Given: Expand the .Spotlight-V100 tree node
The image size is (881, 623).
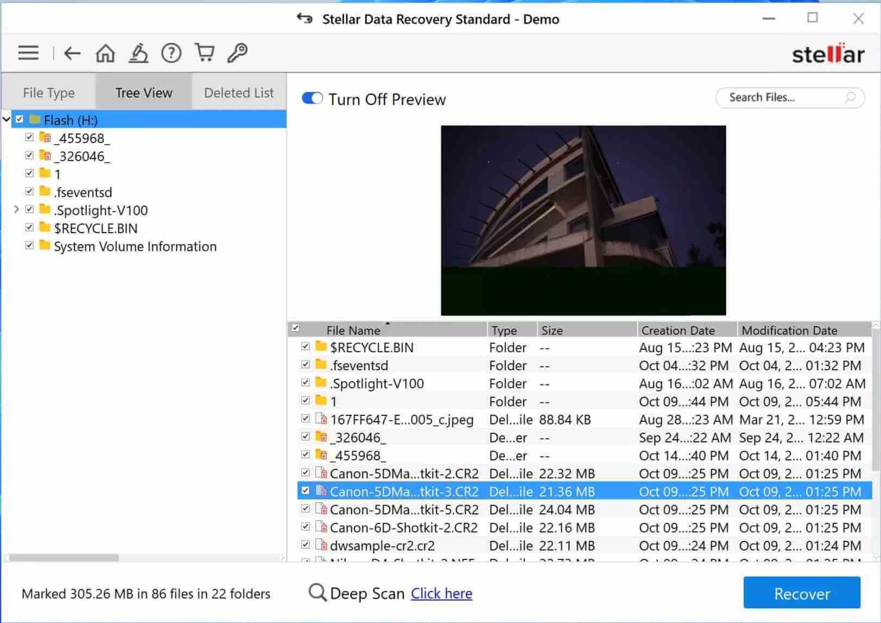Looking at the screenshot, I should tap(16, 209).
